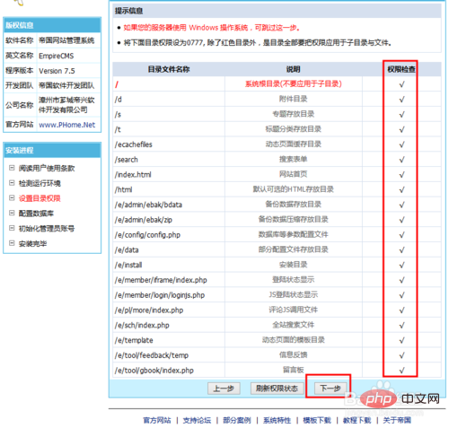Click the 上一步 previous-step button
The height and width of the screenshot is (428, 449).
[x=224, y=389]
